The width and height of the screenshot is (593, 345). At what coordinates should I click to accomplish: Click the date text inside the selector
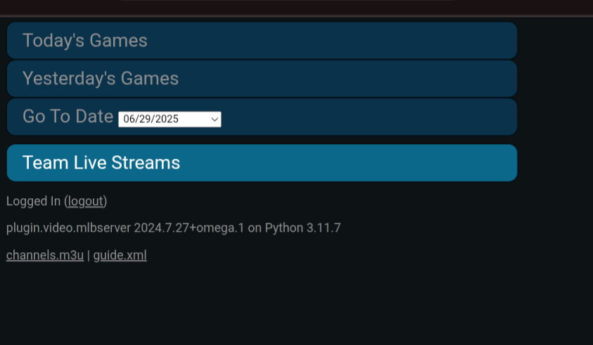151,119
